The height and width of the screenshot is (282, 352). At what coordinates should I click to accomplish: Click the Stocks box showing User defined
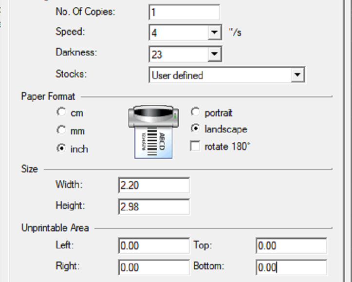pyautogui.click(x=219, y=75)
